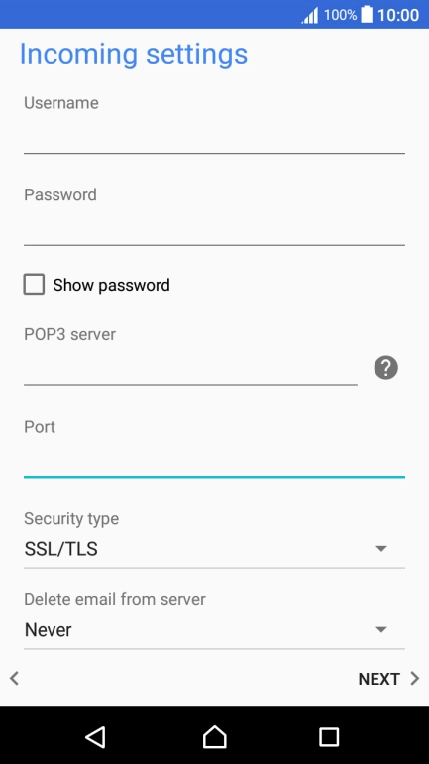
Task: Tap the Android home navigation icon
Action: (x=214, y=736)
